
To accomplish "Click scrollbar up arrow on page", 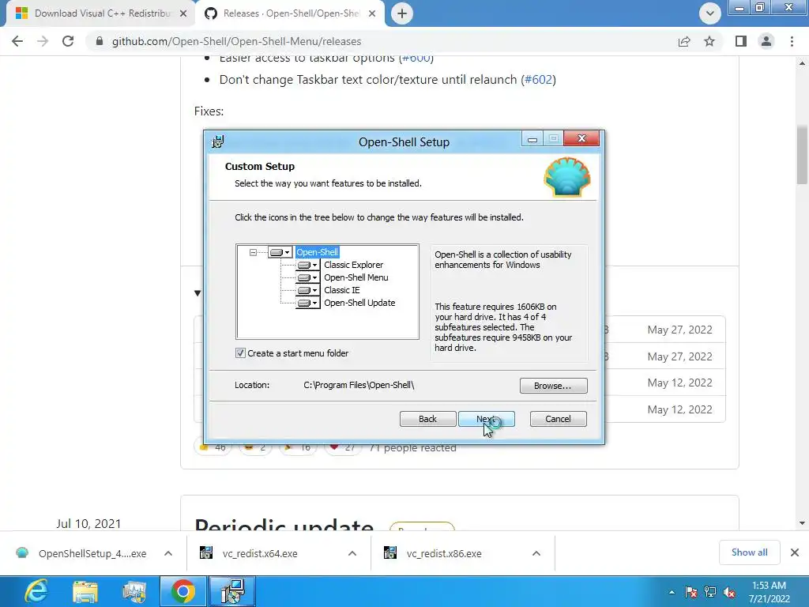I will (802, 63).
